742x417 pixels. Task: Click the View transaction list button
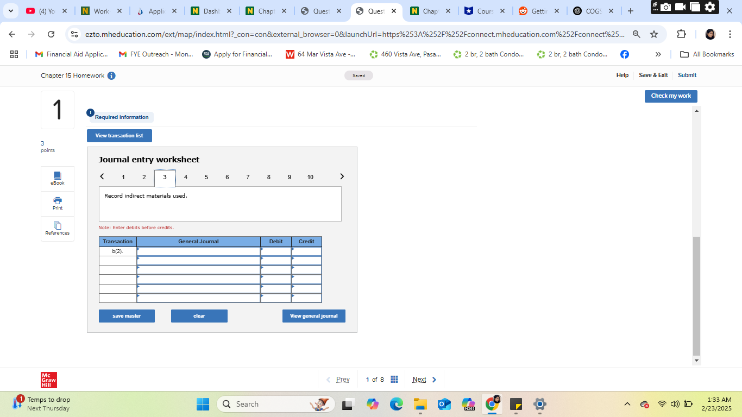coord(120,136)
